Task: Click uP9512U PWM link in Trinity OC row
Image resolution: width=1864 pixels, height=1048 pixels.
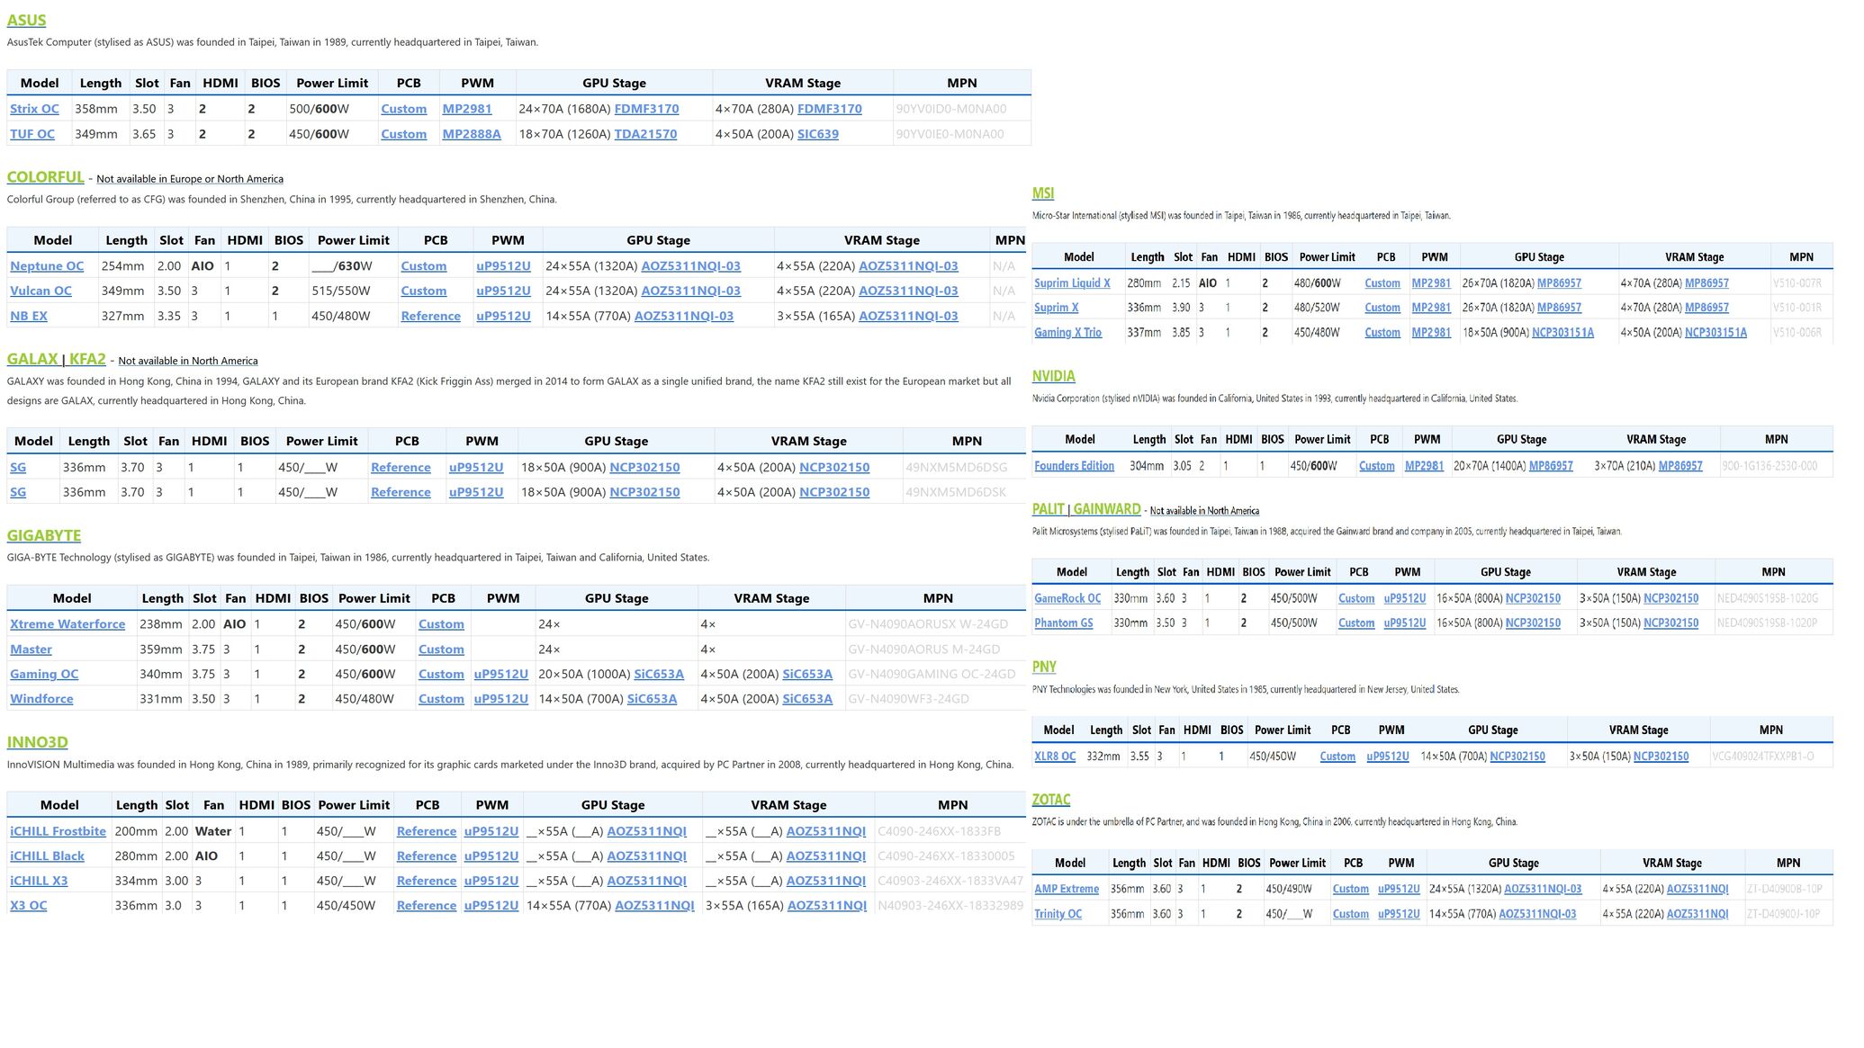Action: [1399, 915]
